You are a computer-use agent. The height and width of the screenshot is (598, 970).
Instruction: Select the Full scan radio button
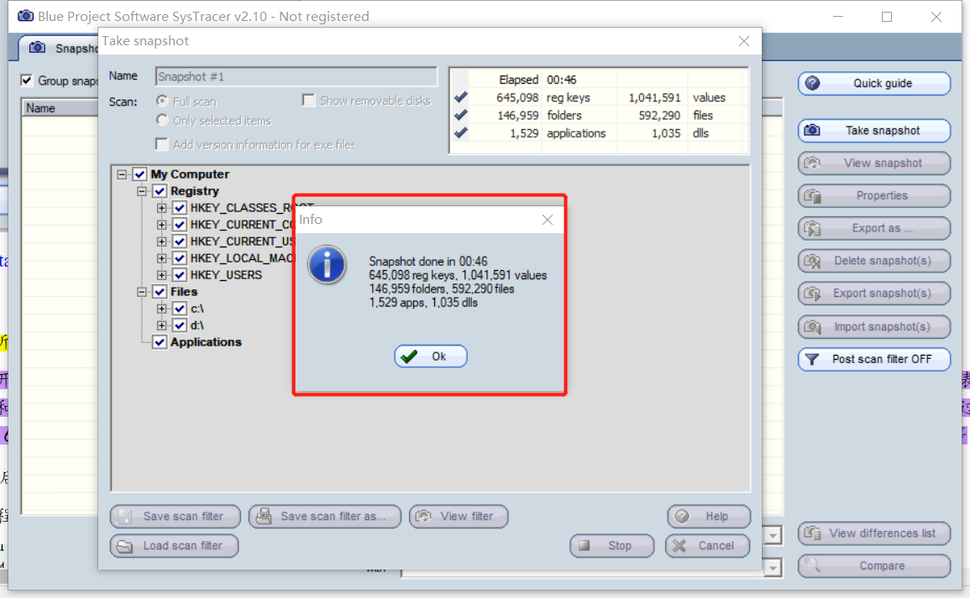pos(162,101)
